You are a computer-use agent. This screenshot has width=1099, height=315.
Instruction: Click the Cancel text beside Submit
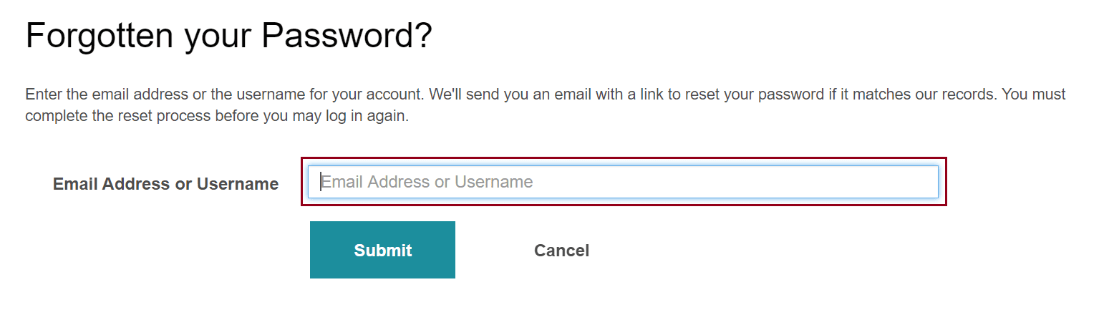click(561, 251)
